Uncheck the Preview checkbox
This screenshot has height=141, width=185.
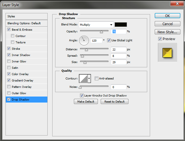(x=160, y=39)
